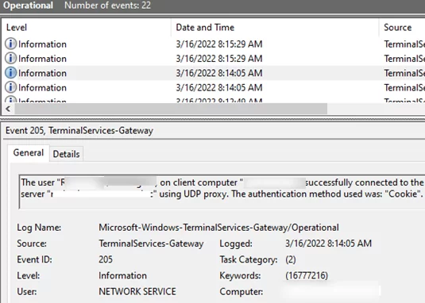Sort by Date and Time column header
Viewport: 425px width, 303px height.
point(275,27)
